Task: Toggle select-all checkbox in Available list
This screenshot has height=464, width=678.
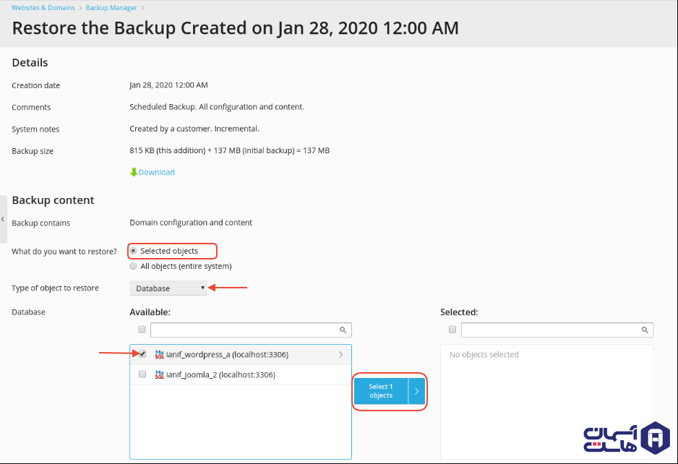Action: point(142,330)
